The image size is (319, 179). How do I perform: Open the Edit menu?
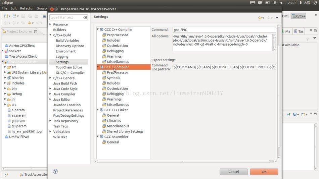pyautogui.click(x=13, y=8)
